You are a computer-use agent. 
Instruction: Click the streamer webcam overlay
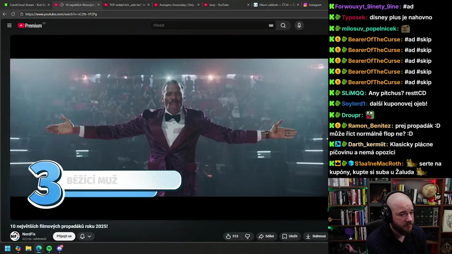(x=390, y=216)
